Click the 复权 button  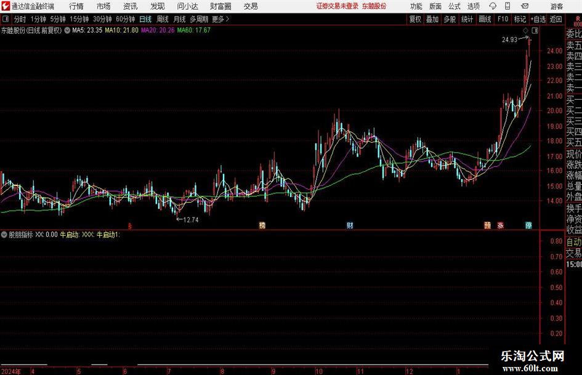(415, 19)
